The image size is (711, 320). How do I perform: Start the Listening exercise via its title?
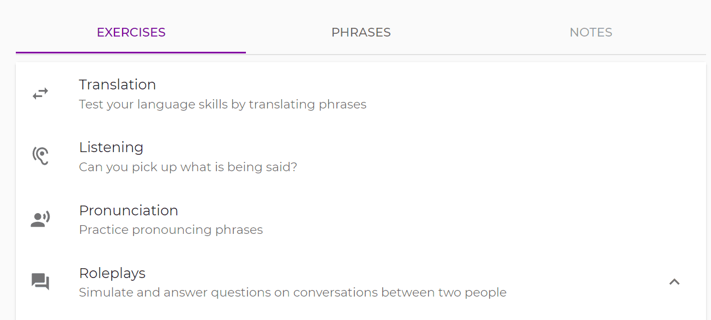tap(111, 147)
